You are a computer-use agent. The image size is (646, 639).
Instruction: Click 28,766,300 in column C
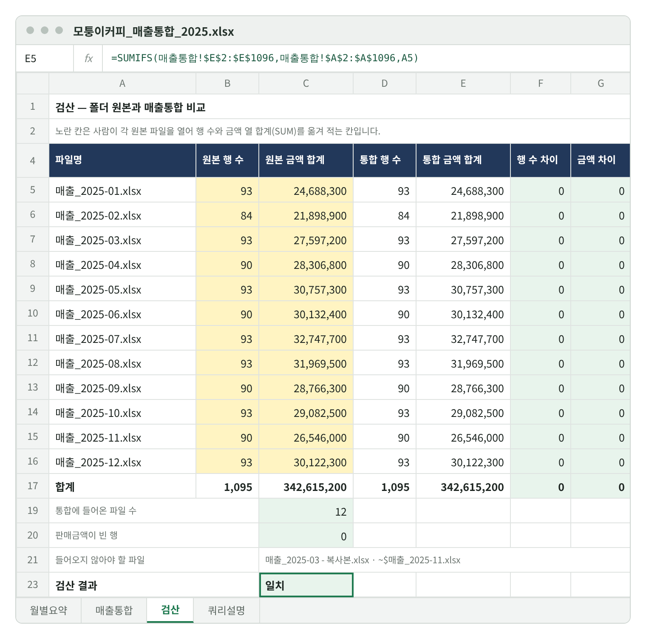click(x=306, y=388)
